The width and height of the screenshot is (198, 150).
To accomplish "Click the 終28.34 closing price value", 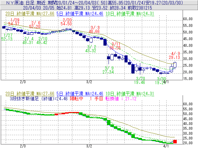I will 118,8.
